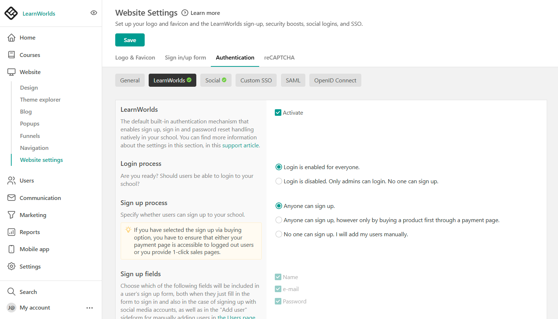
Task: Open Reports section label
Action: click(x=30, y=232)
